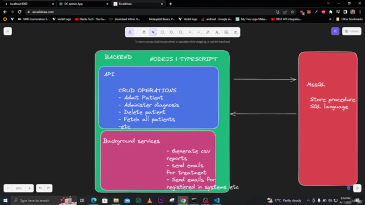Select the Diamond shape tool

171,32
